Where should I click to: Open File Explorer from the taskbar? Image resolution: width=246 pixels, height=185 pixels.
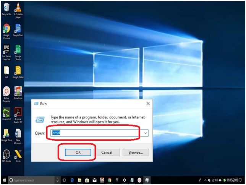coord(79,180)
